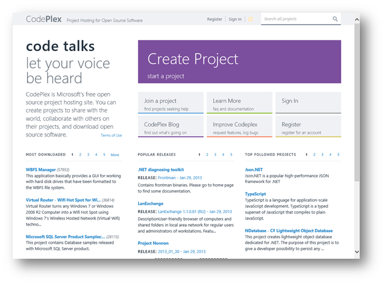The image size is (385, 284).
Task: Open the CodePlex Blog tile
Action: (x=171, y=127)
